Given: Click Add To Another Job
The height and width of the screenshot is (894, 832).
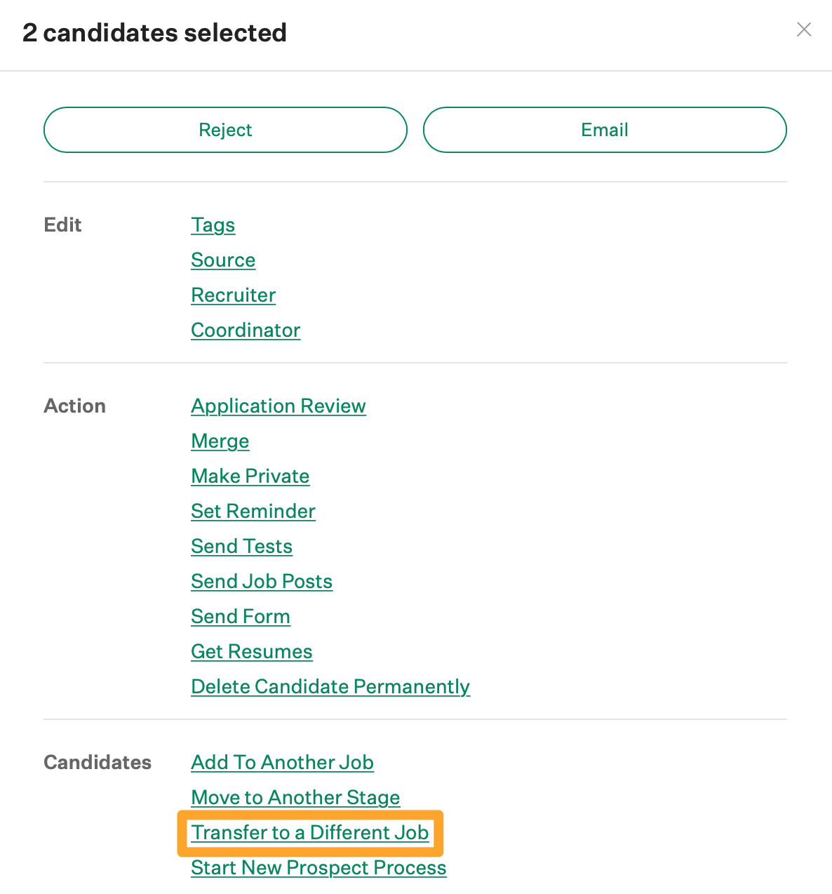Looking at the screenshot, I should tap(283, 763).
